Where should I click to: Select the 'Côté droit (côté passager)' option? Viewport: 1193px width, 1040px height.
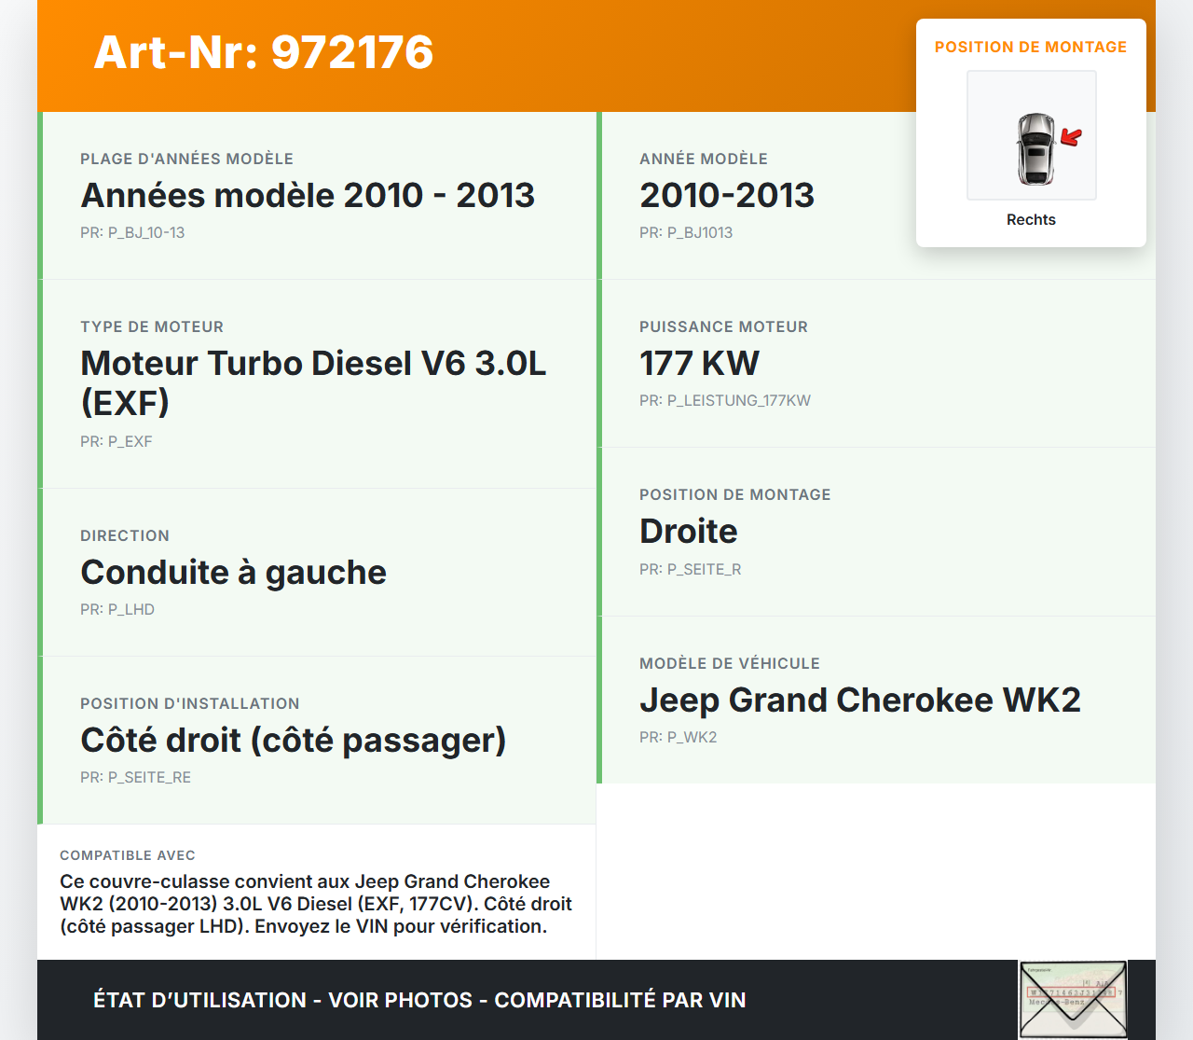[293, 740]
